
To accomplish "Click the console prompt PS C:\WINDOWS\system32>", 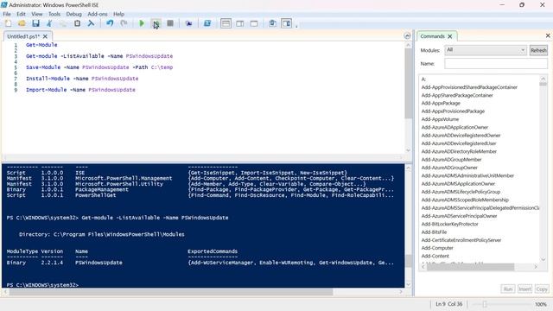I will click(x=42, y=285).
